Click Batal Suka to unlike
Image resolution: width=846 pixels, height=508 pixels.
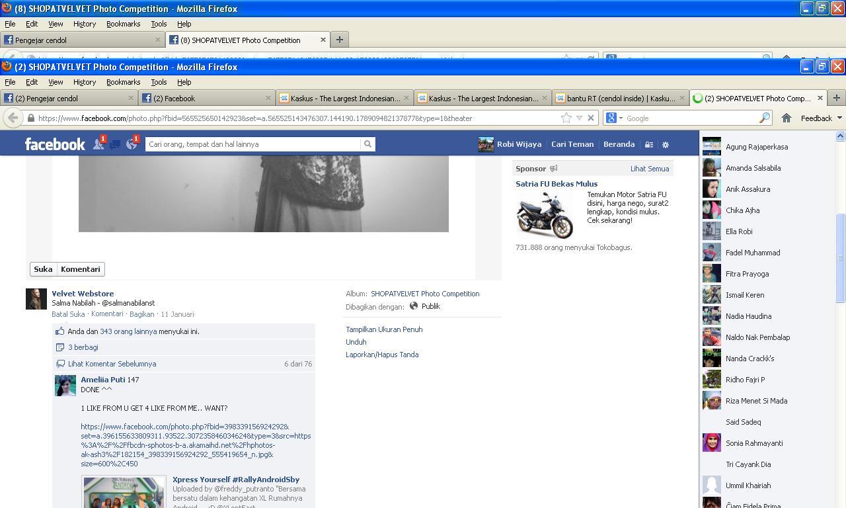[68, 314]
